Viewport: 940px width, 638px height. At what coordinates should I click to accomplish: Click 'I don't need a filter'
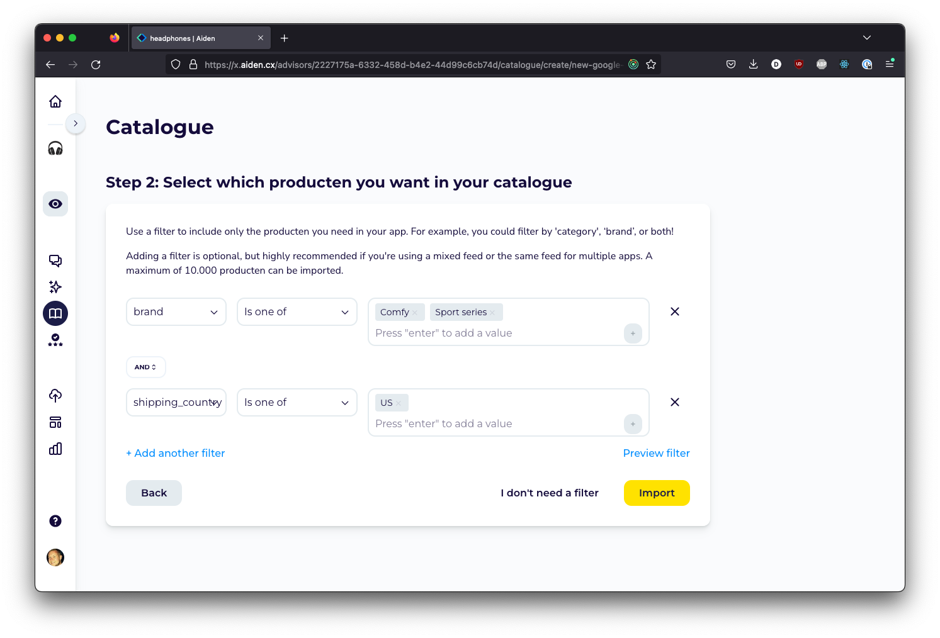tap(550, 493)
